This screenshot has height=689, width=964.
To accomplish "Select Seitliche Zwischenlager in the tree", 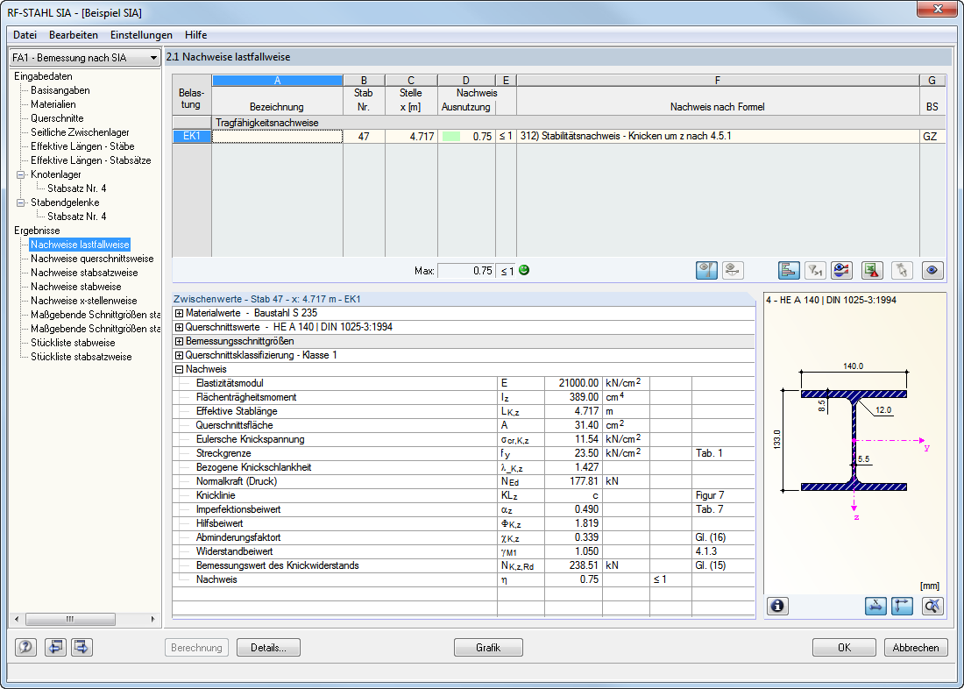I will click(80, 132).
